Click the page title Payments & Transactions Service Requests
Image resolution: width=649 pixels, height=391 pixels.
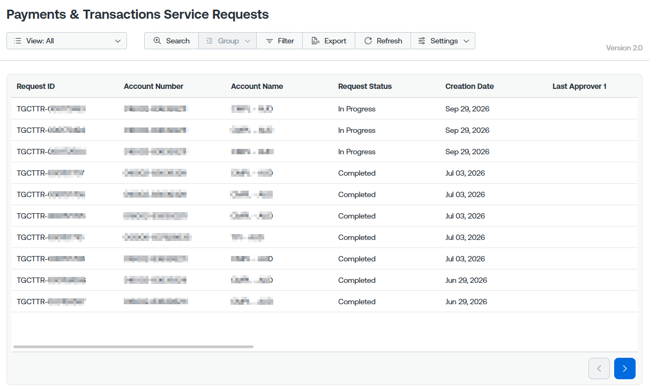(x=138, y=14)
